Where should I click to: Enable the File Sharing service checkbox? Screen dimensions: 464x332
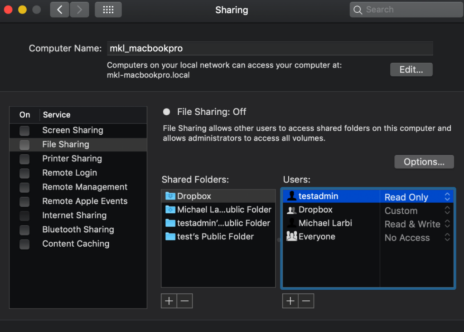tap(24, 144)
